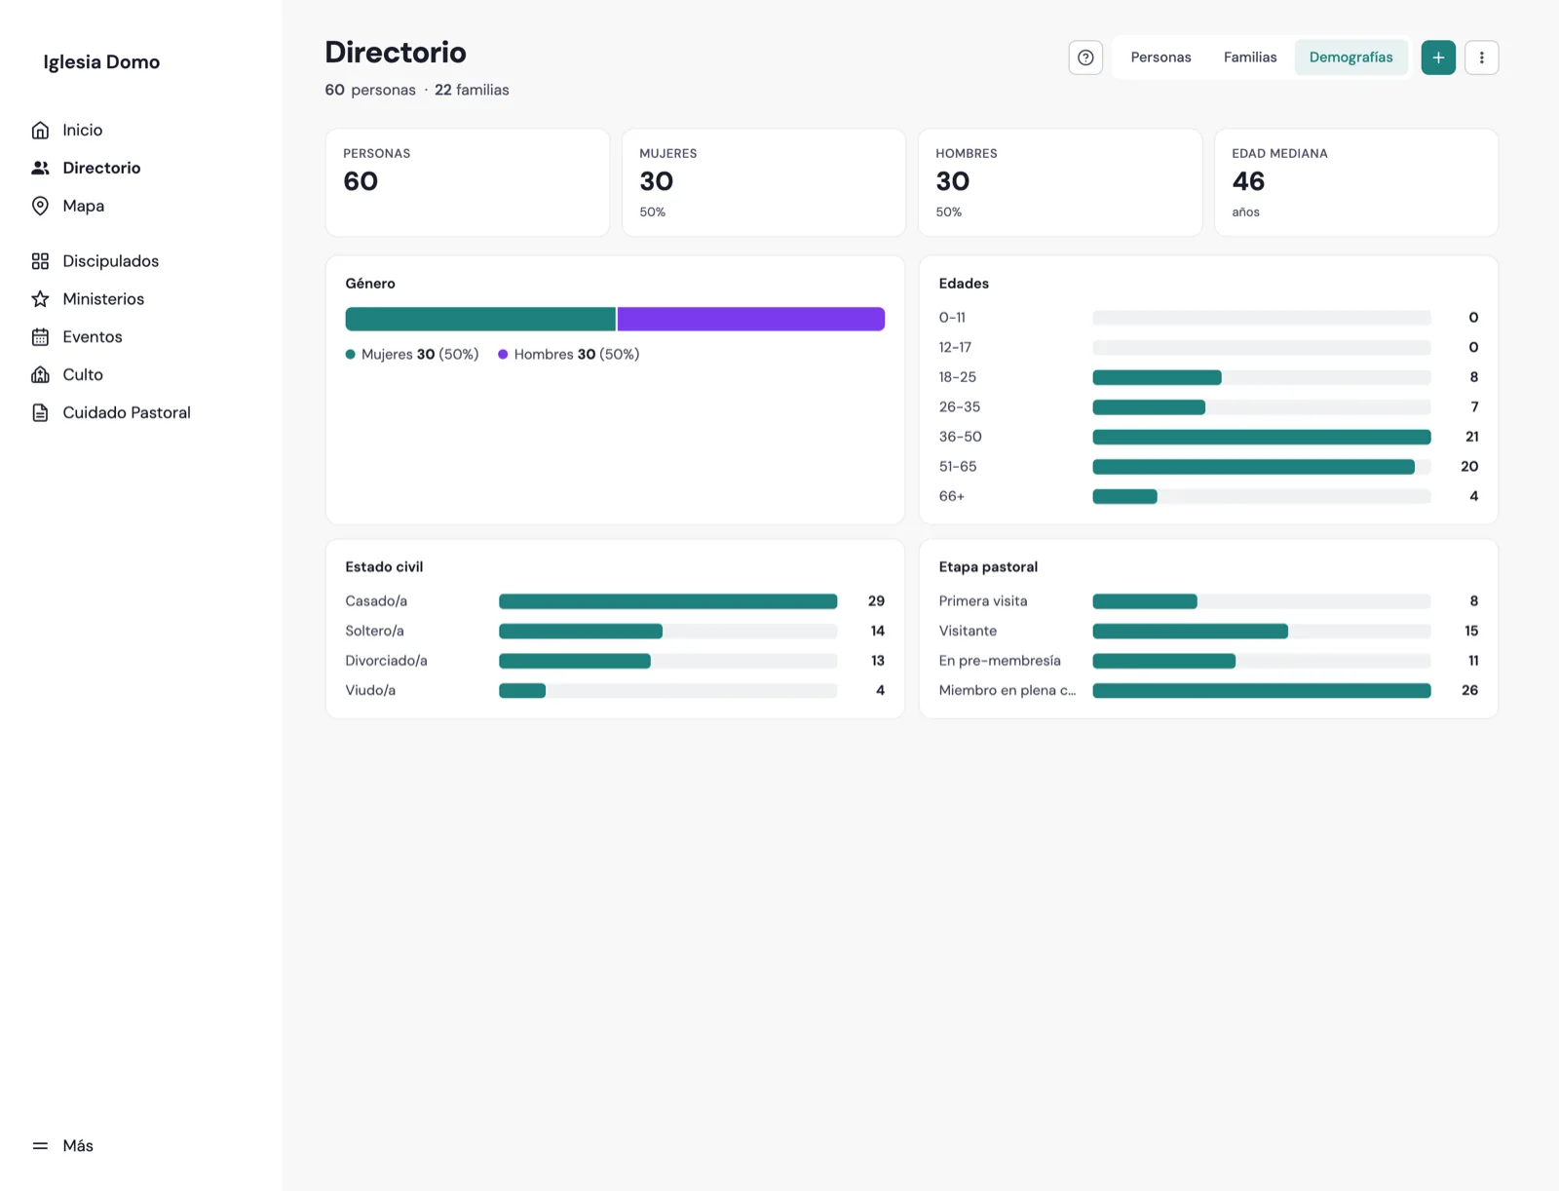Image resolution: width=1559 pixels, height=1191 pixels.
Task: Click the Ministerios star icon
Action: [40, 299]
